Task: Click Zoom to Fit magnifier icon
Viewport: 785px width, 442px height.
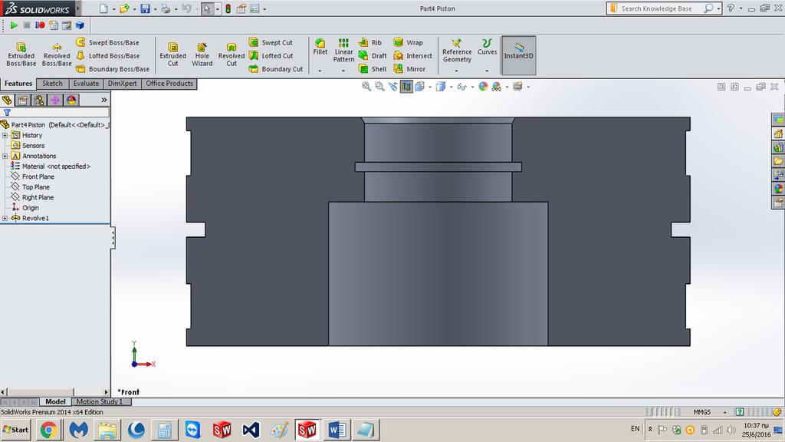Action: pos(366,87)
